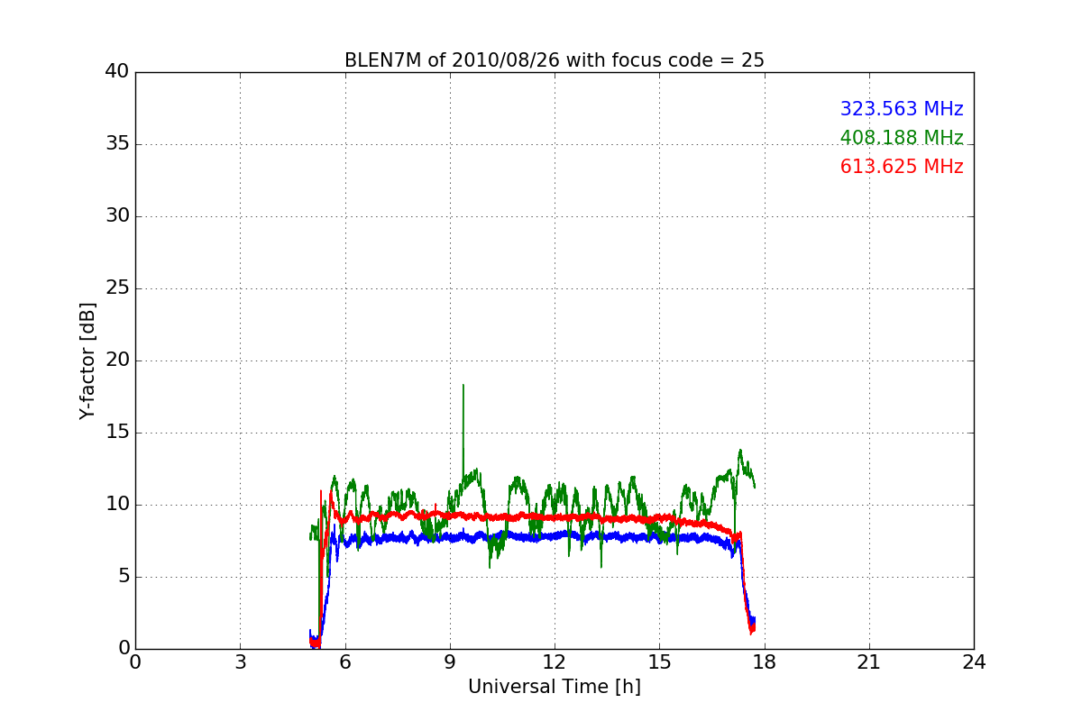Screen dimensions: 1082x721
Task: Click y-axis tick label 5
Action: [x=124, y=577]
